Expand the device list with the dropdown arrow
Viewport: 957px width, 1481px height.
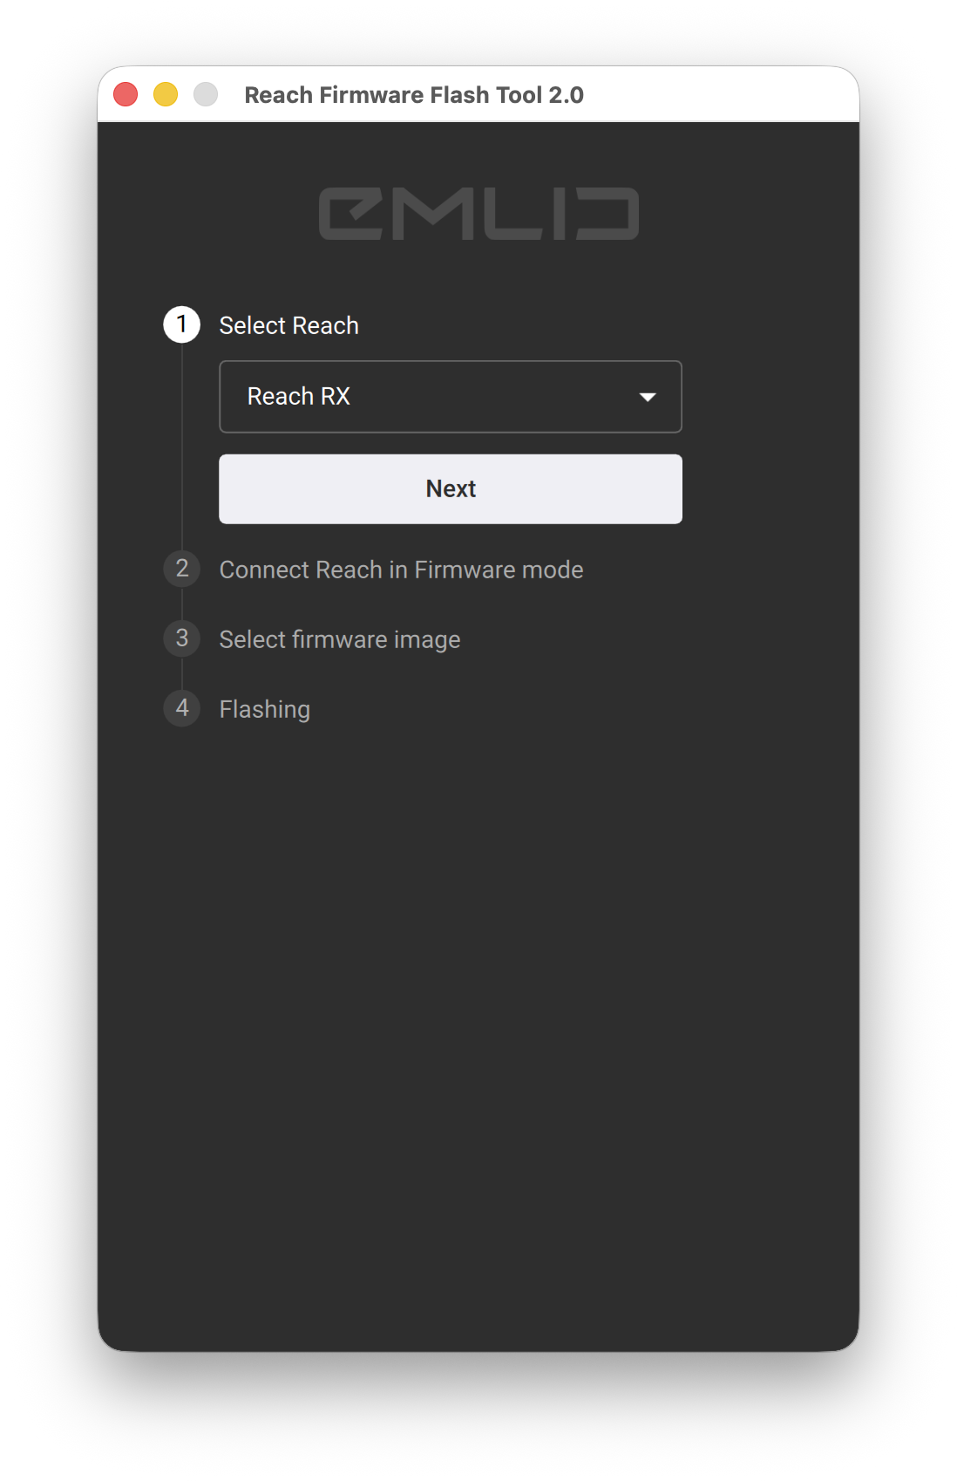click(647, 397)
